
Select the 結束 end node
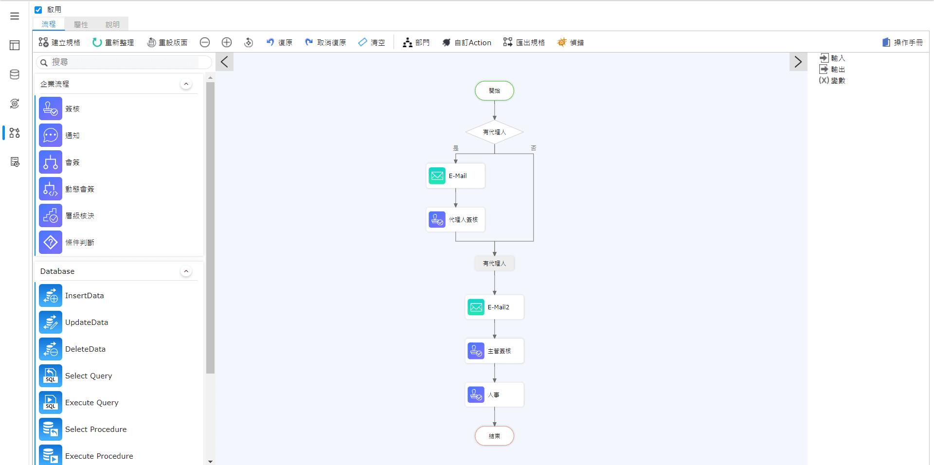click(x=494, y=436)
